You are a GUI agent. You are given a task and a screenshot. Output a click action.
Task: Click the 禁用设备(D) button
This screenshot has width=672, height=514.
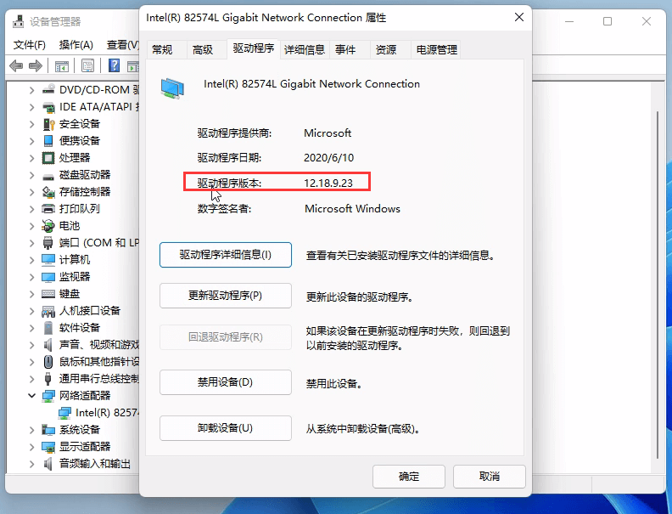(x=226, y=382)
